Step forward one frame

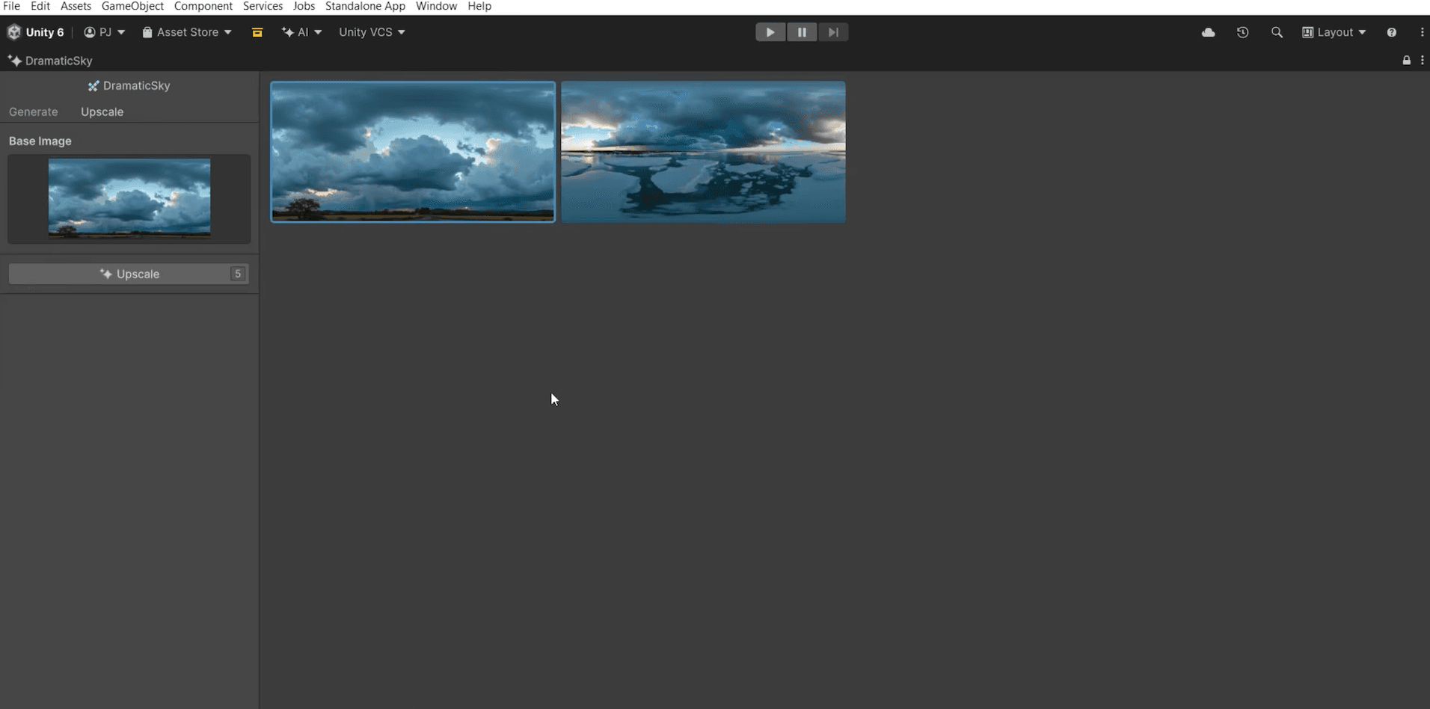pos(833,32)
